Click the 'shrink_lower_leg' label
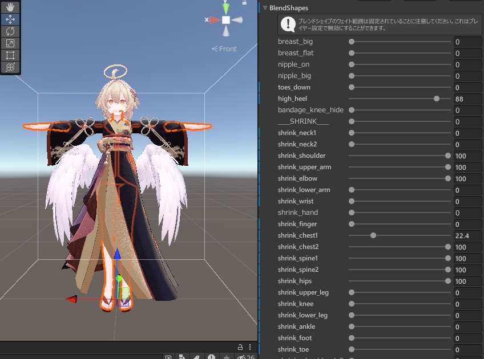The height and width of the screenshot is (359, 484). [302, 315]
